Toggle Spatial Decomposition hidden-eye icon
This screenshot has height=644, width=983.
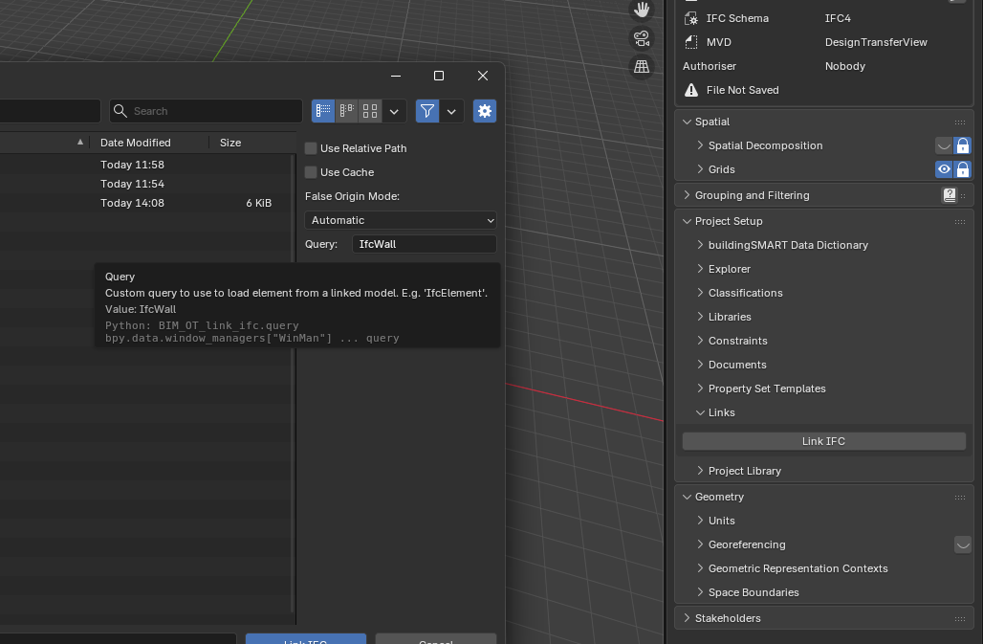coord(944,145)
